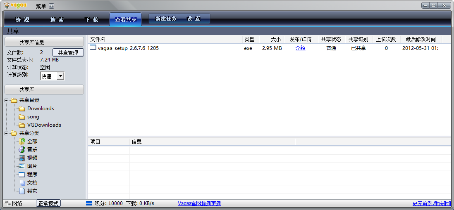Sort by 大小 column header
The image size is (454, 210).
click(x=272, y=39)
